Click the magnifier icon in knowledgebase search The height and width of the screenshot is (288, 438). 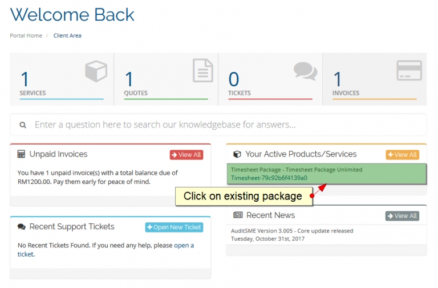[x=23, y=125]
